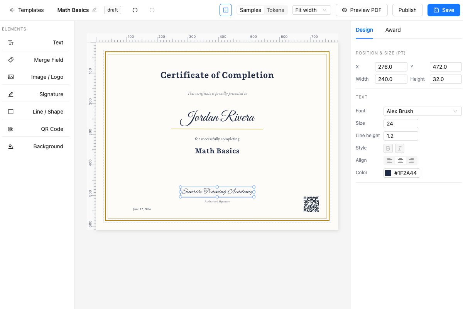Select the QR code on the certificate
The image size is (463, 309).
[x=311, y=204]
